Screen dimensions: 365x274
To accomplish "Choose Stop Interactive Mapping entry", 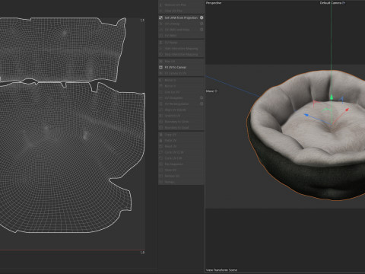I will 181,54.
